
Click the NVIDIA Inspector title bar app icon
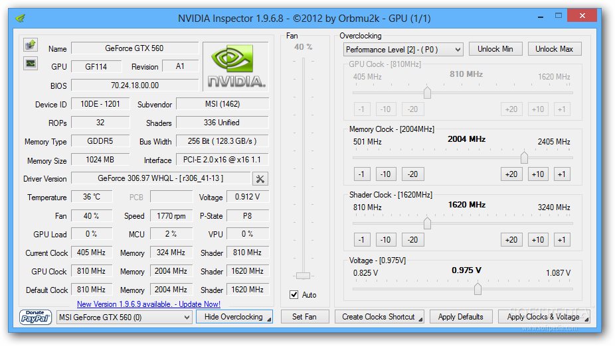(x=21, y=18)
